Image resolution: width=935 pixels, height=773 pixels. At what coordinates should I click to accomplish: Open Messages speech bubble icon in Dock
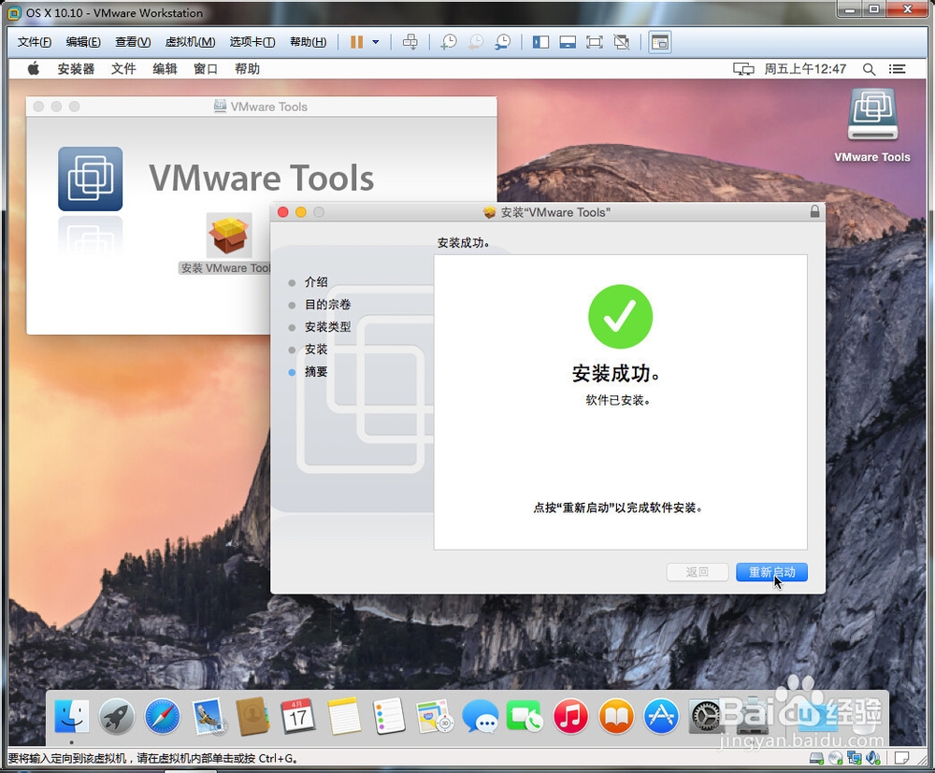point(480,716)
